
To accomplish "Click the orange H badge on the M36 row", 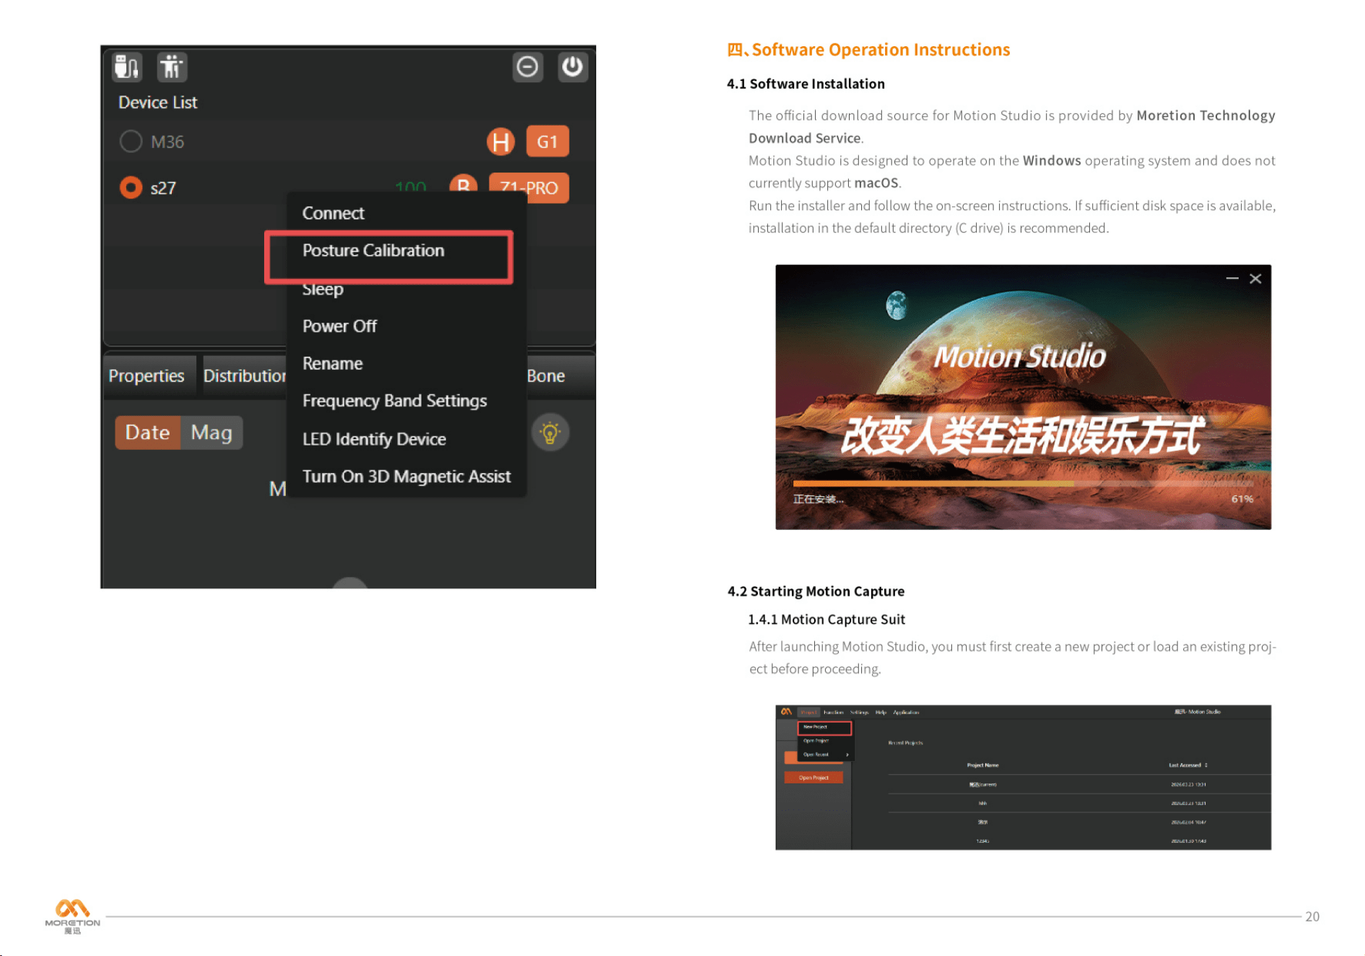I will 500,142.
